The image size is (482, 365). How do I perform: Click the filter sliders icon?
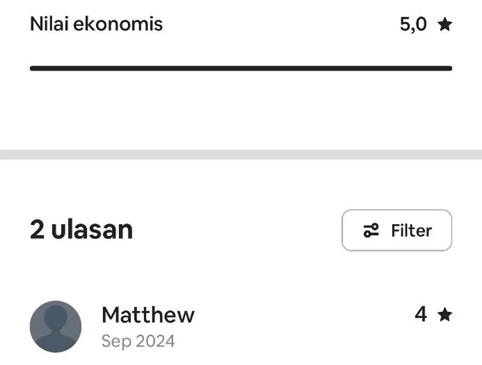tap(371, 230)
